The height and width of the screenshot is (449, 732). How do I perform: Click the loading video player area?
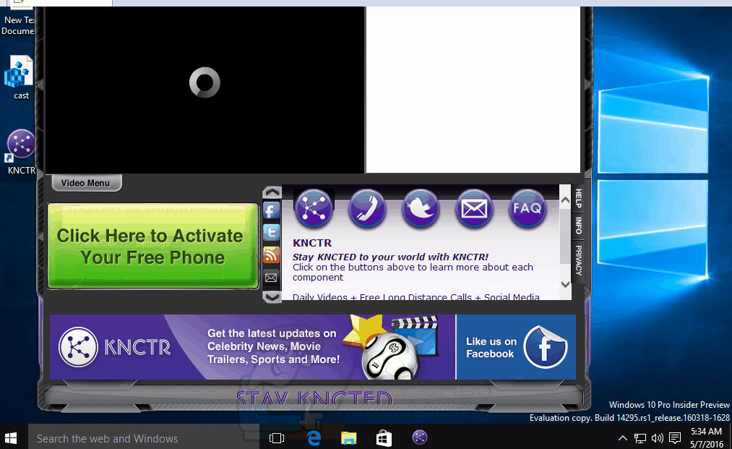pos(204,89)
